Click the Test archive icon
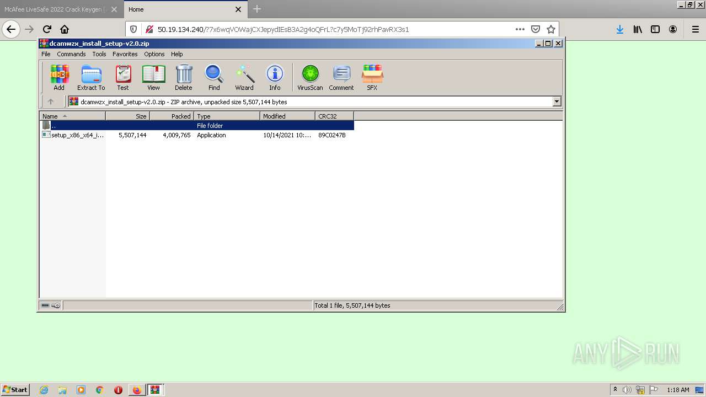This screenshot has width=706, height=397. (x=123, y=77)
